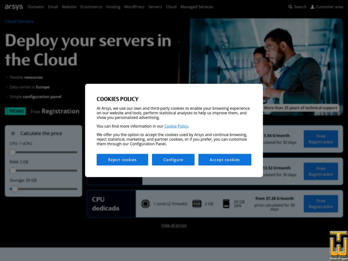
Task: Click the 'COOKIES POLICY' dialog title
Action: click(117, 99)
